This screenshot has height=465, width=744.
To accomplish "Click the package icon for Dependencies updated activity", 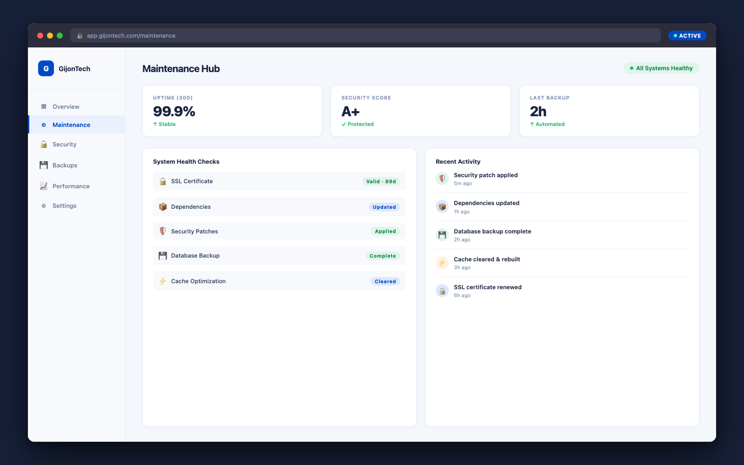I will pos(442,206).
